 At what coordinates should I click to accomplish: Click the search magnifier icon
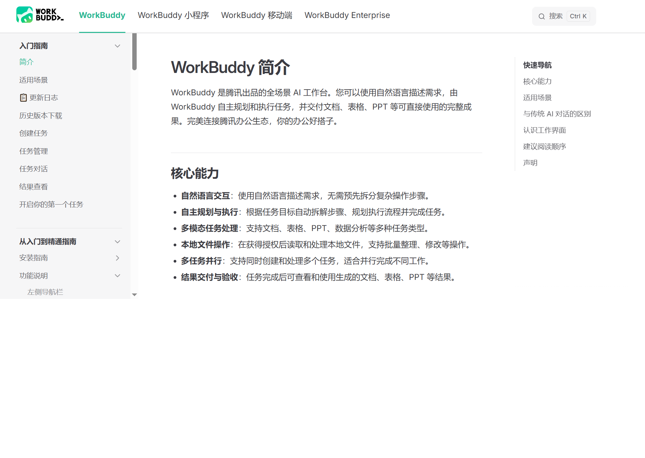542,16
